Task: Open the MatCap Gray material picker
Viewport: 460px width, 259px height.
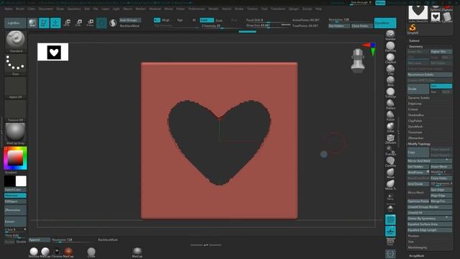Action: click(16, 134)
